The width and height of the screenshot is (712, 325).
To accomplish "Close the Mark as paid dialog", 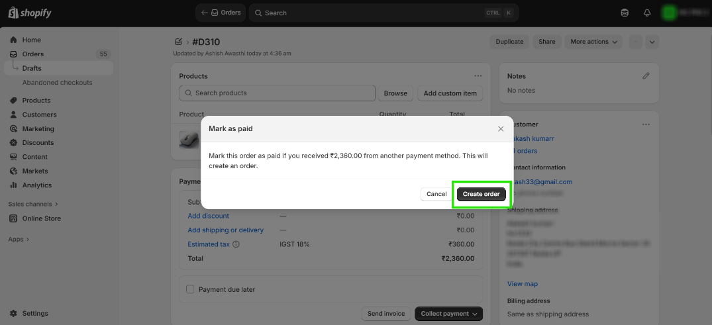I will click(501, 129).
